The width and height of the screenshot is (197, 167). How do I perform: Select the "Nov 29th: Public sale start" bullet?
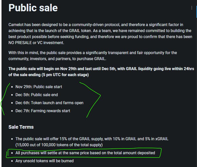[39, 87]
